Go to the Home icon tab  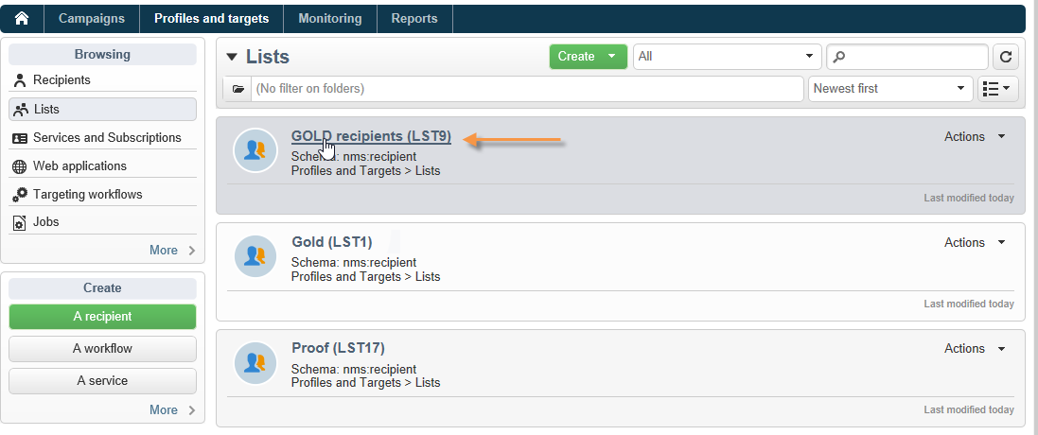pos(22,19)
